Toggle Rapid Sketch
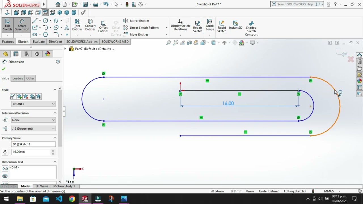Screen dimensions: 363x204 tap(222, 27)
